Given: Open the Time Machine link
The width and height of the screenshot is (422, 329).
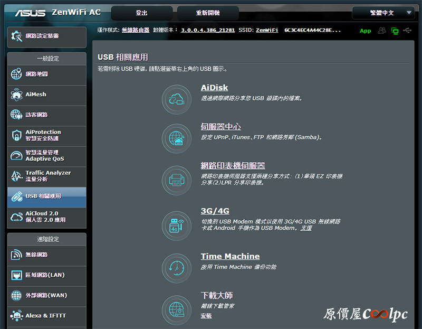Looking at the screenshot, I should (230, 256).
